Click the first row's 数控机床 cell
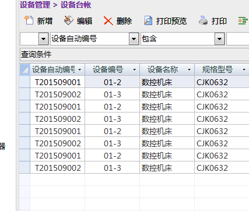This screenshot has width=249, height=211. point(167,82)
